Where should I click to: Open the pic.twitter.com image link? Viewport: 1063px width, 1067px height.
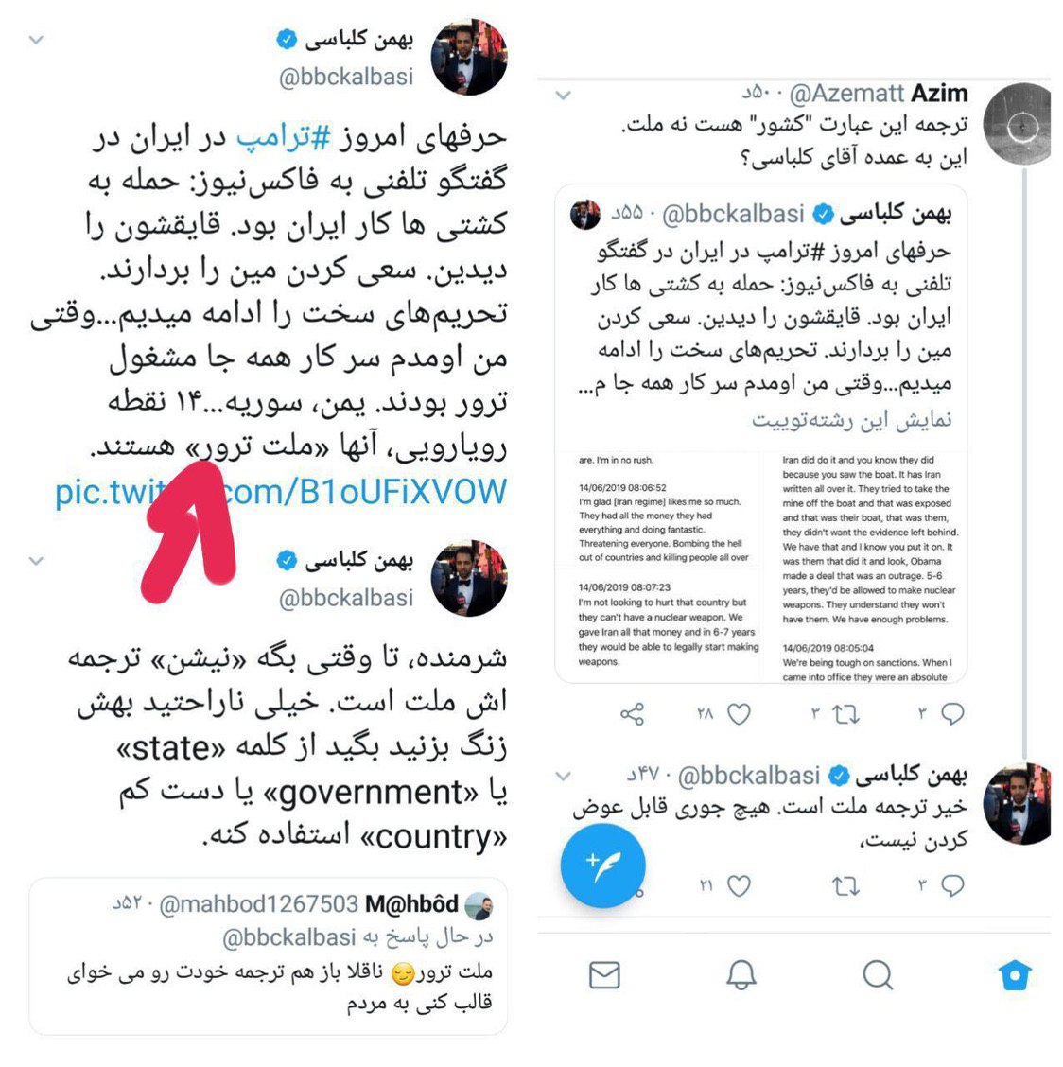pos(280,492)
